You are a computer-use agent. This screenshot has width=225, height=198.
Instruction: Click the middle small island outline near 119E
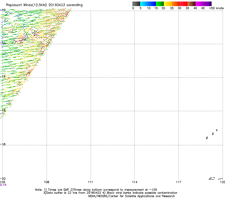coord(213,134)
